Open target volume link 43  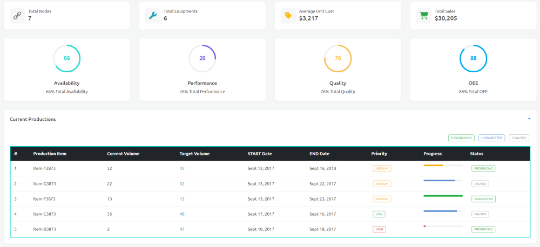click(182, 169)
